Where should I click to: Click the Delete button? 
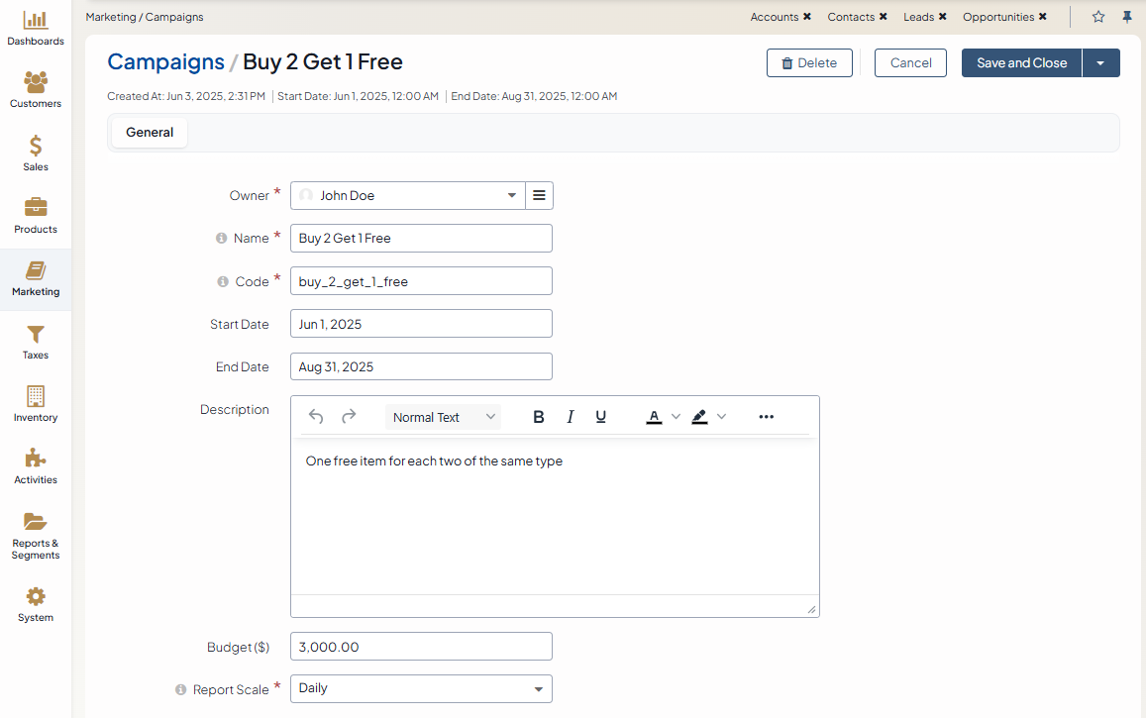[809, 63]
